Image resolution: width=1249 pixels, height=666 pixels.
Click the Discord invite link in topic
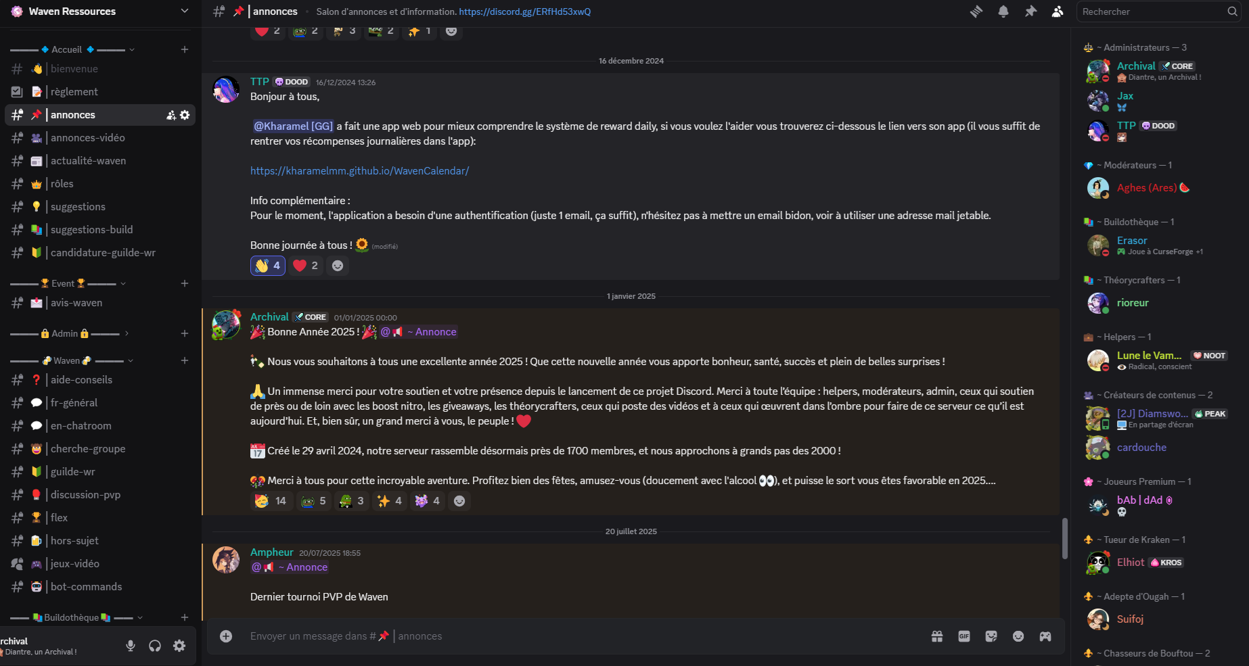524,11
